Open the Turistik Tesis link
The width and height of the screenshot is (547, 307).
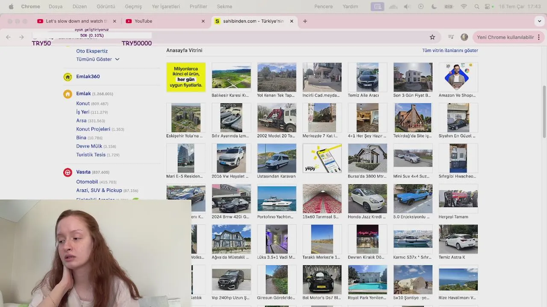point(91,155)
